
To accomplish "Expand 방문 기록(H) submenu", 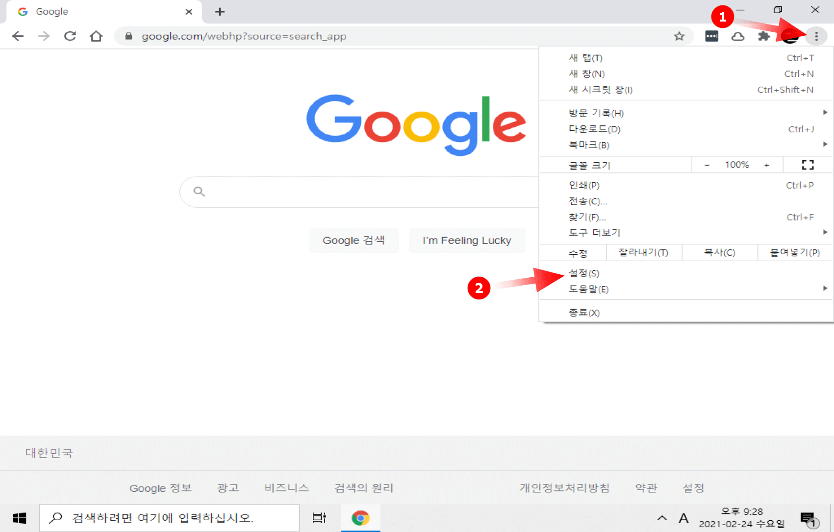I will (686, 113).
